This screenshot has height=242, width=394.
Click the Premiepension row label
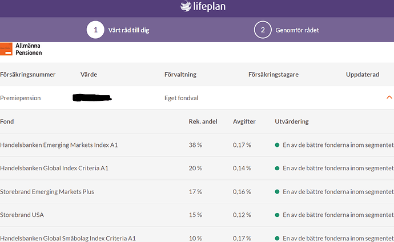tap(21, 98)
